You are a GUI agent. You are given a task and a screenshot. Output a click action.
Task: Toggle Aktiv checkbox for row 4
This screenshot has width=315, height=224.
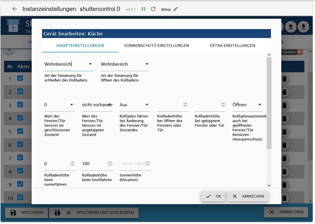20,118
